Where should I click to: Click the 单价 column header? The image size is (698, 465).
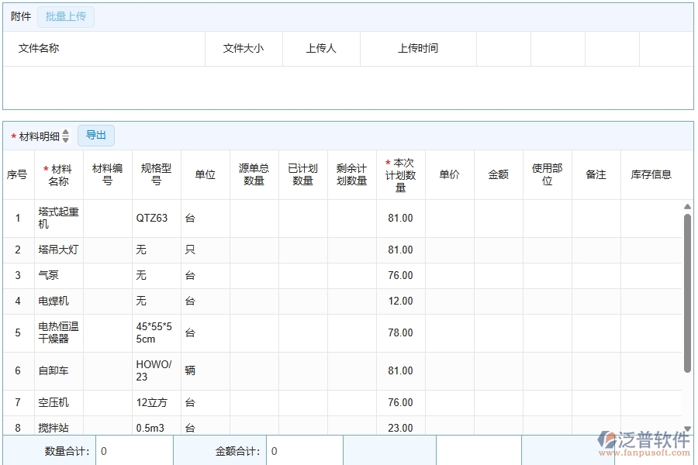(450, 174)
